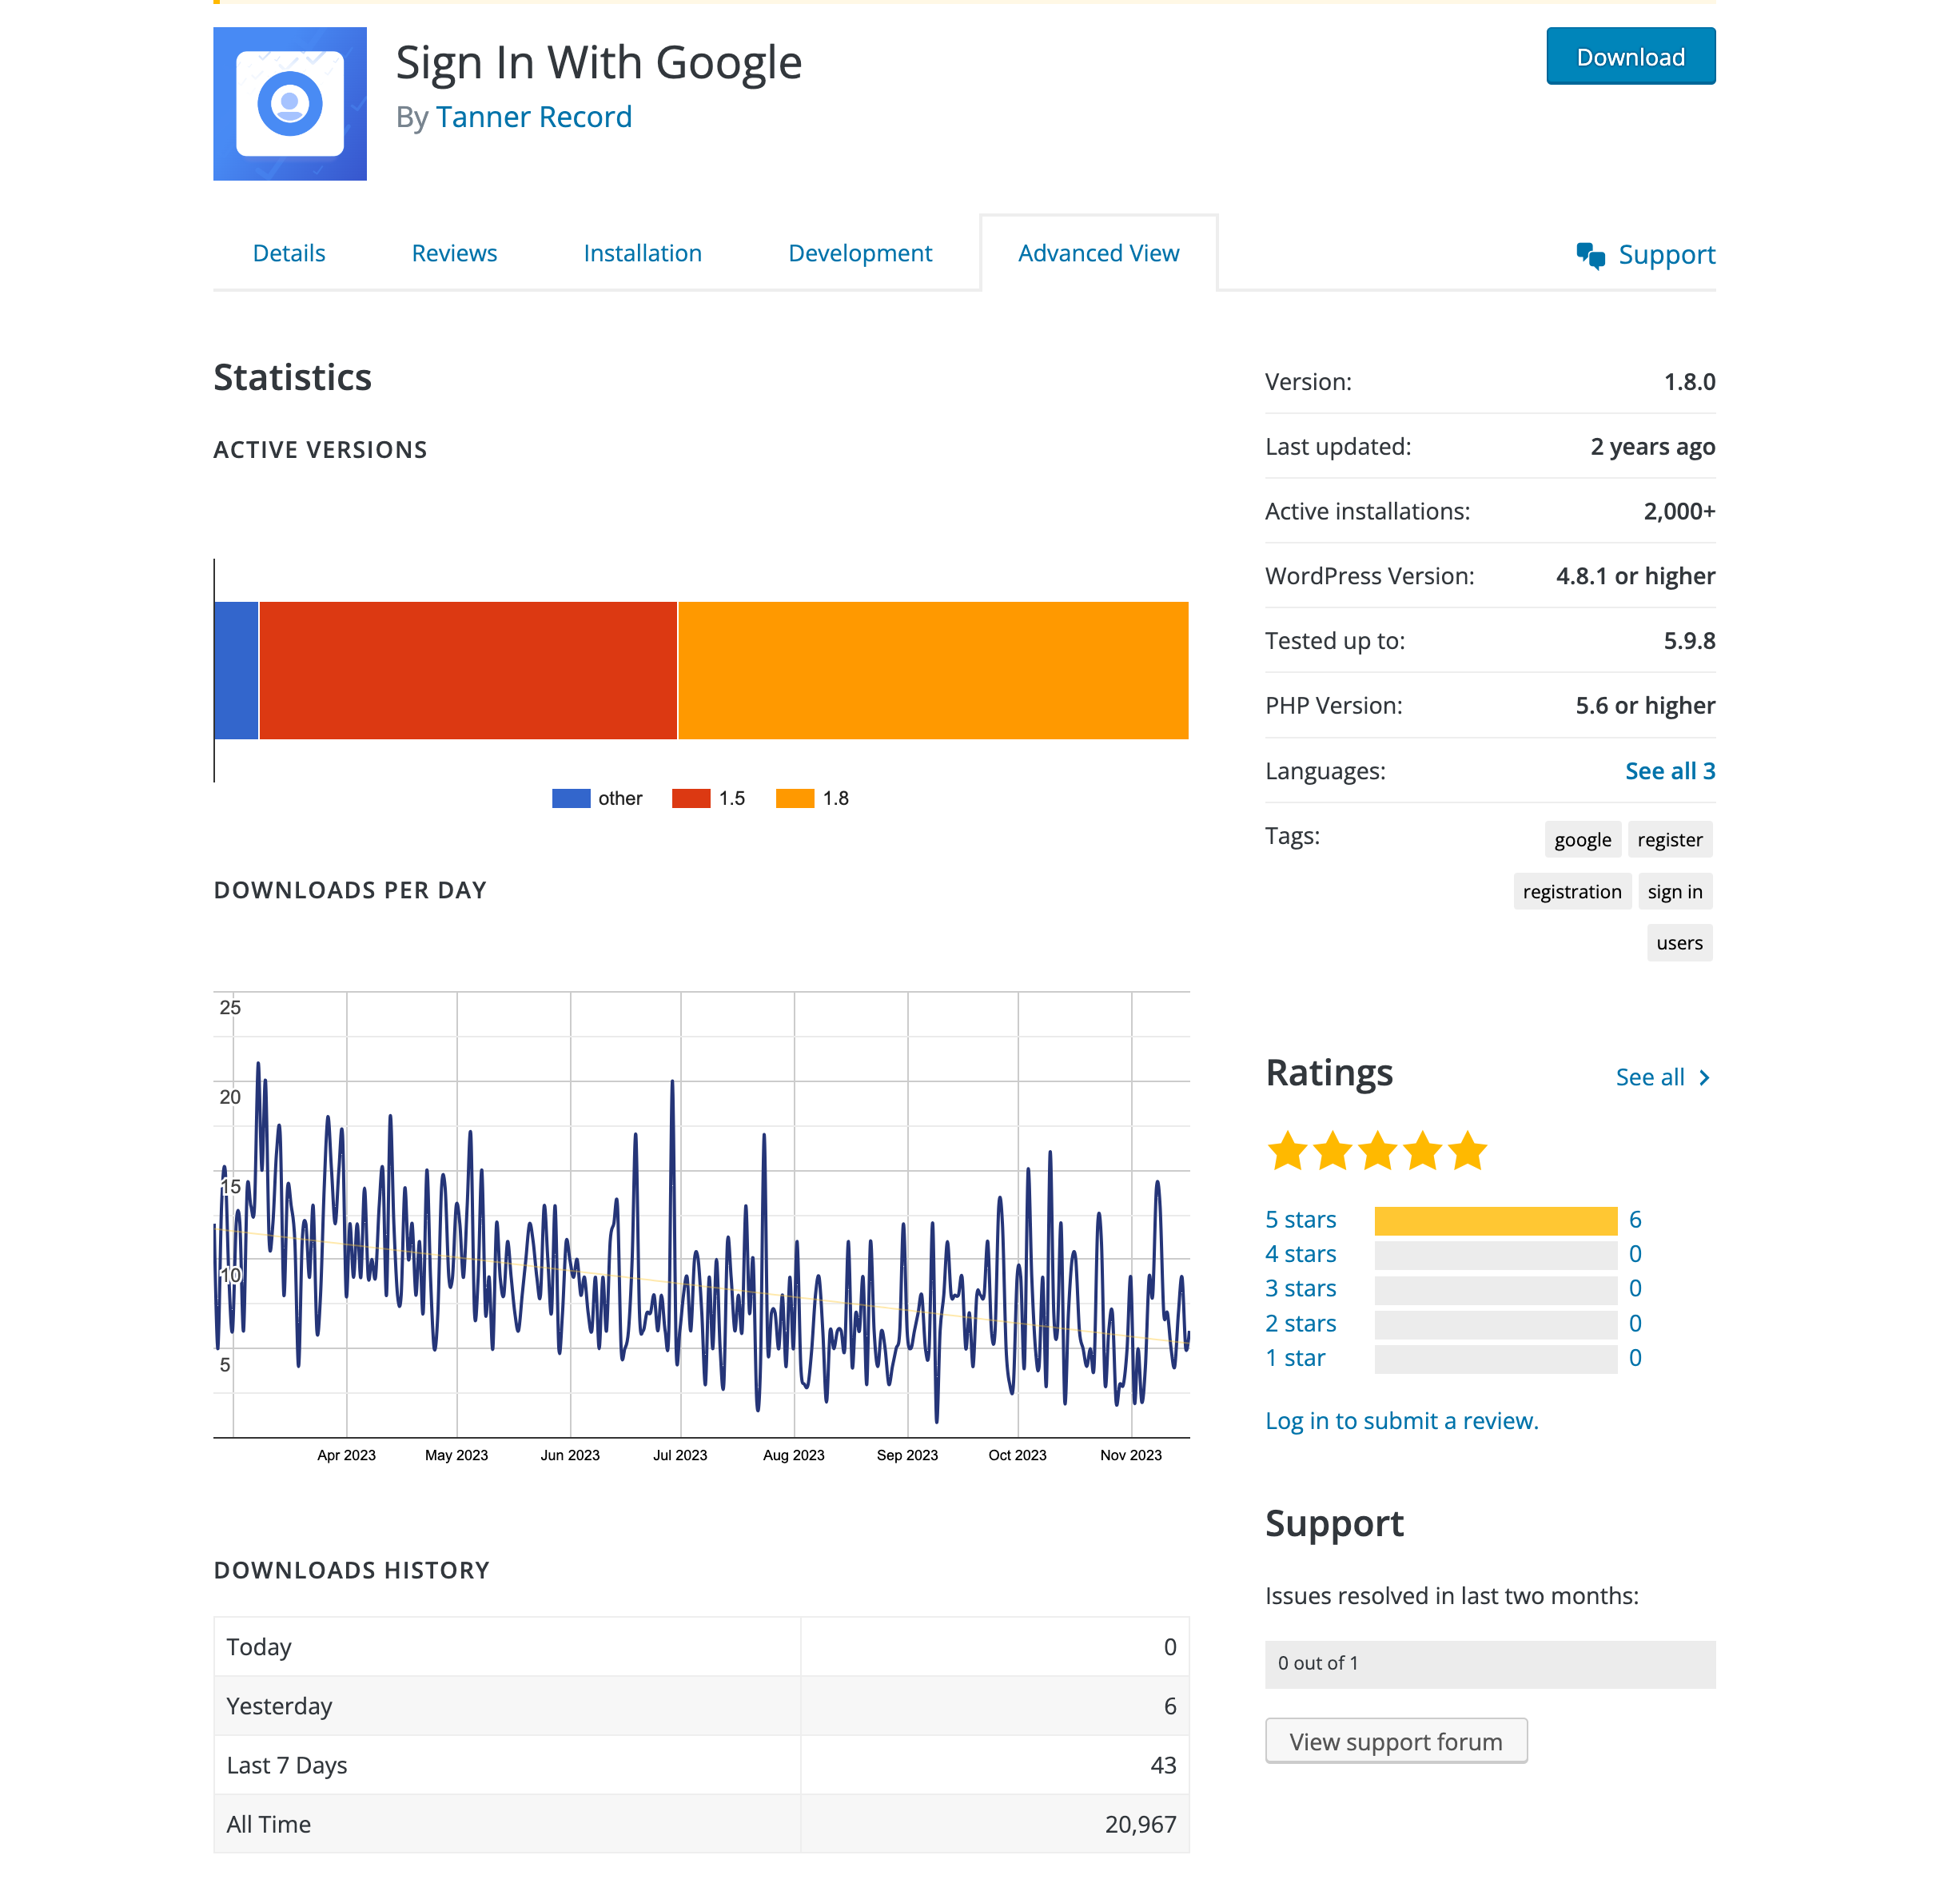
Task: Click See all 3 languages link
Action: (x=1669, y=771)
